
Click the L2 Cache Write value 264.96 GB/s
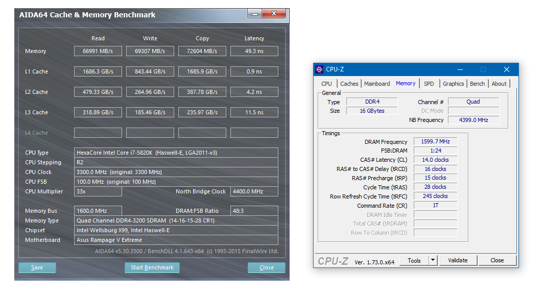[x=150, y=92]
